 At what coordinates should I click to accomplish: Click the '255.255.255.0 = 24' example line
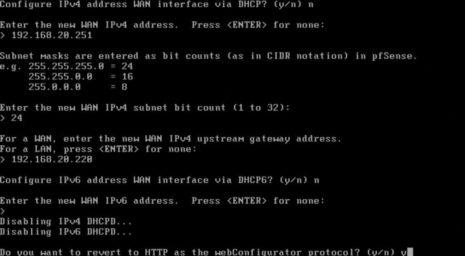(66, 66)
